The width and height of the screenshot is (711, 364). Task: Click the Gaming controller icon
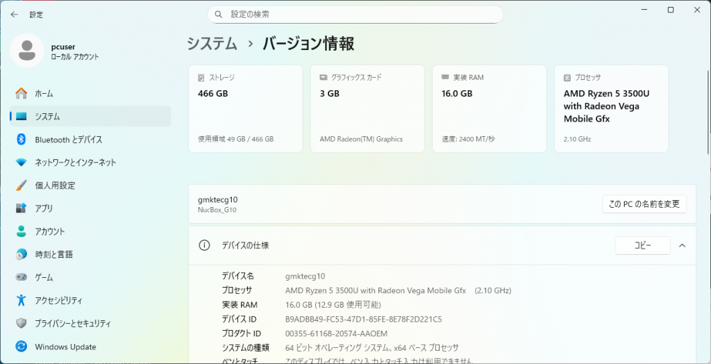(21, 277)
